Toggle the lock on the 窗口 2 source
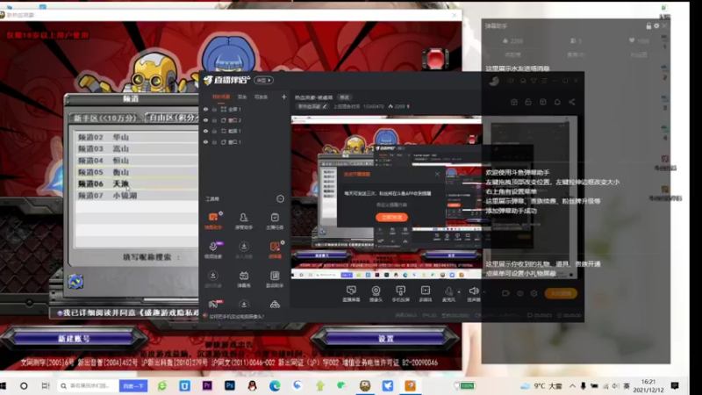702x395 pixels. 214,120
